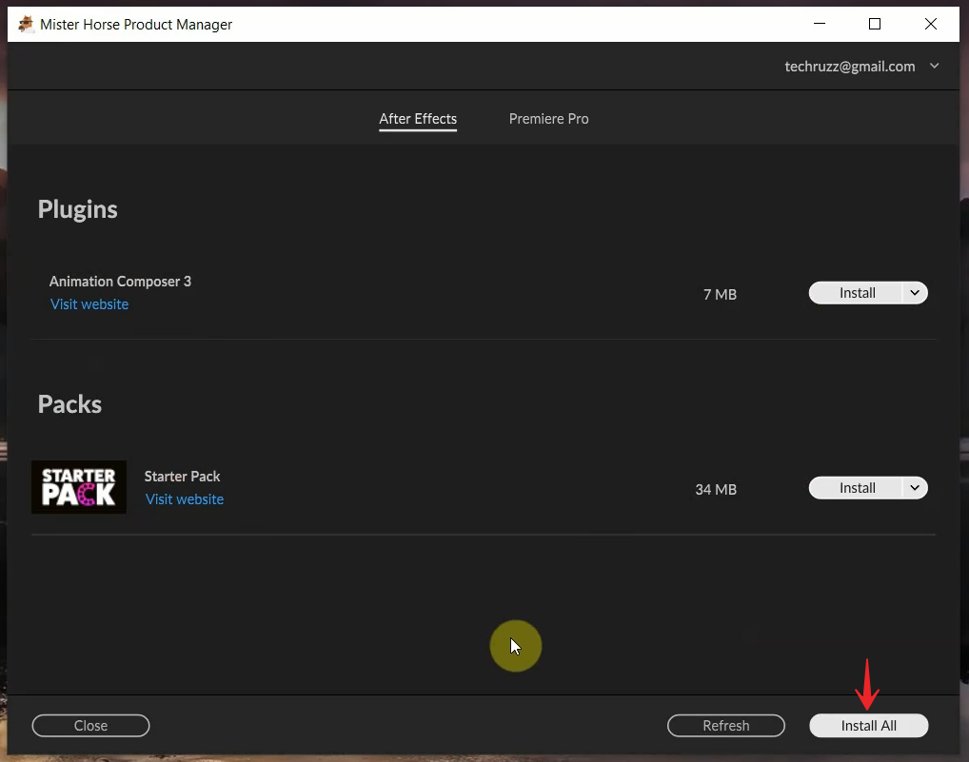The image size is (969, 762).
Task: Minimize the Mister Horse Product Manager window
Action: pos(819,24)
